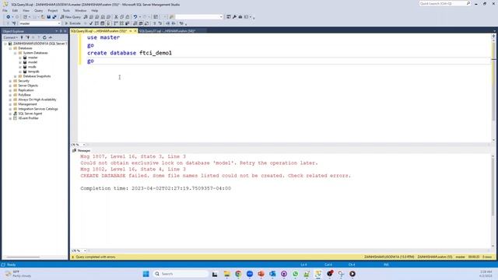Click the Refresh icon in Object Explorer
498x280 pixels.
pos(44,37)
